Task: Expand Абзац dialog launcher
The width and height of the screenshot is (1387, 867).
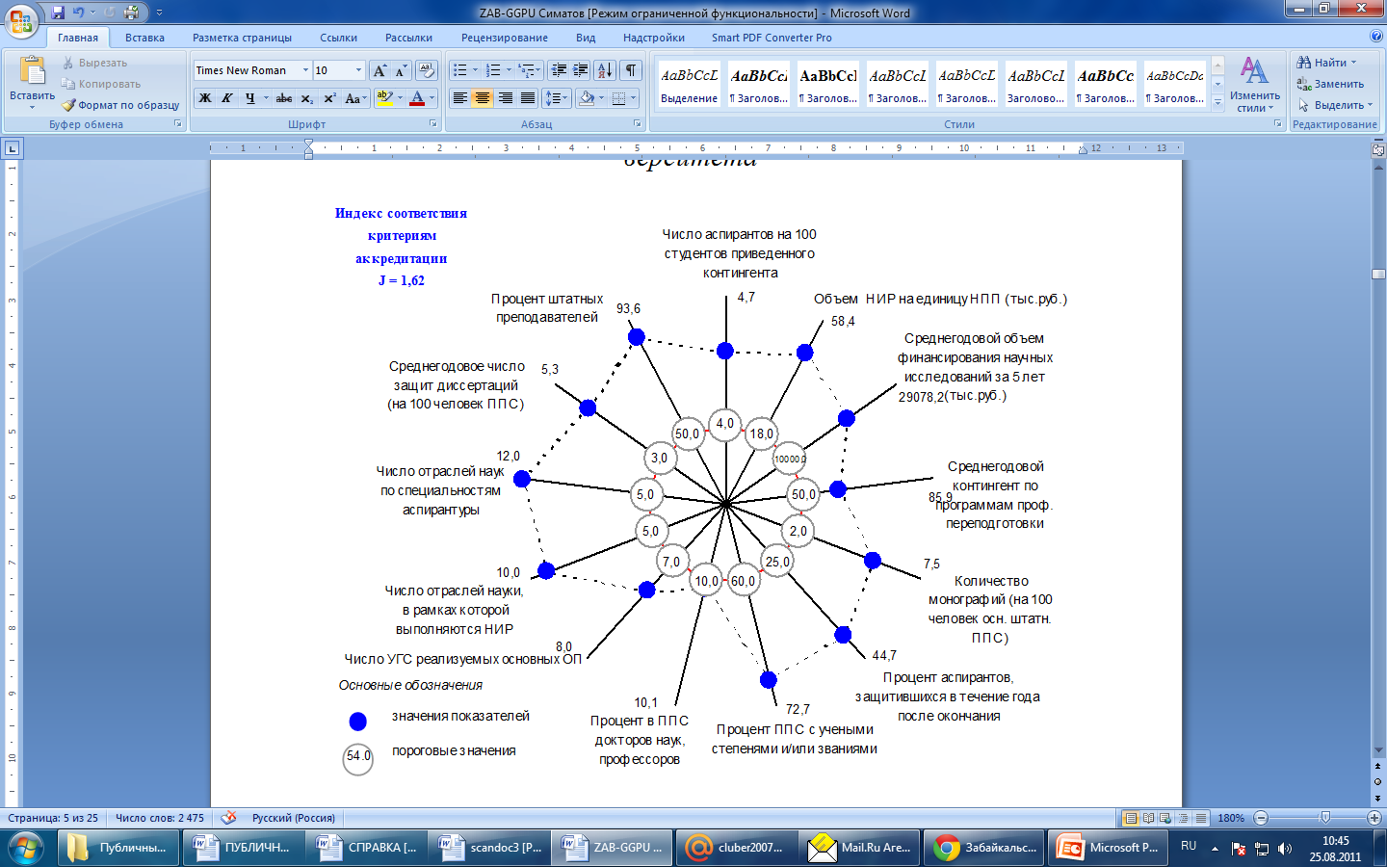Action: click(638, 124)
